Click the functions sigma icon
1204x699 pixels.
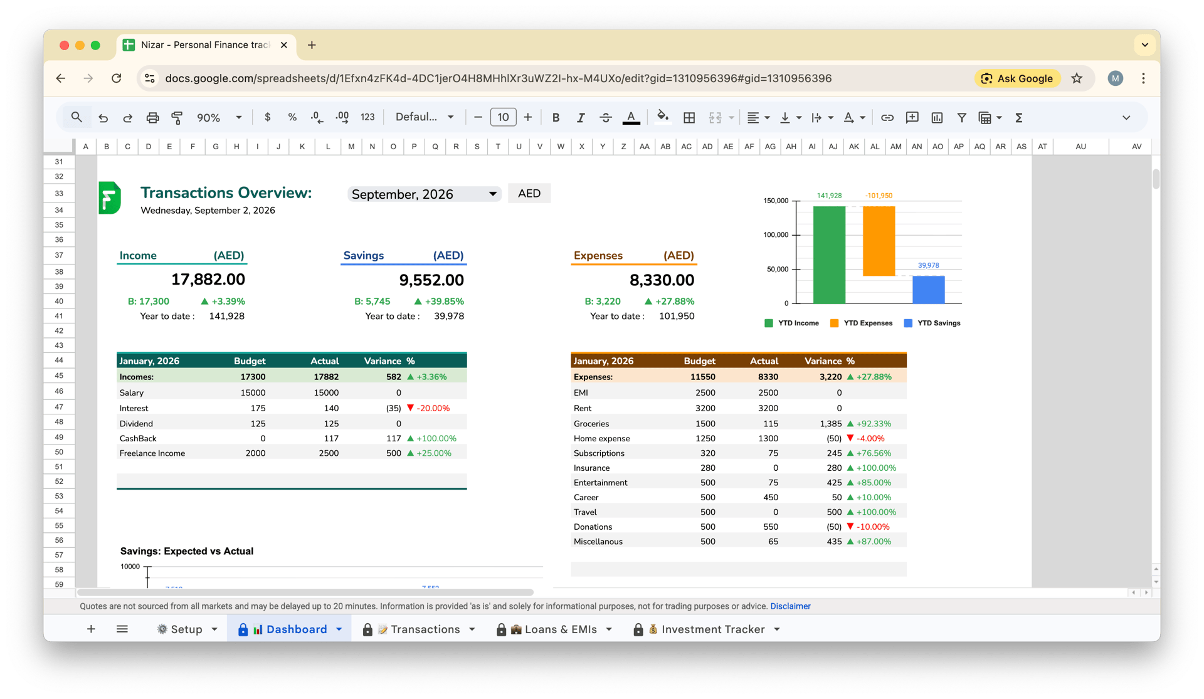(x=1019, y=117)
